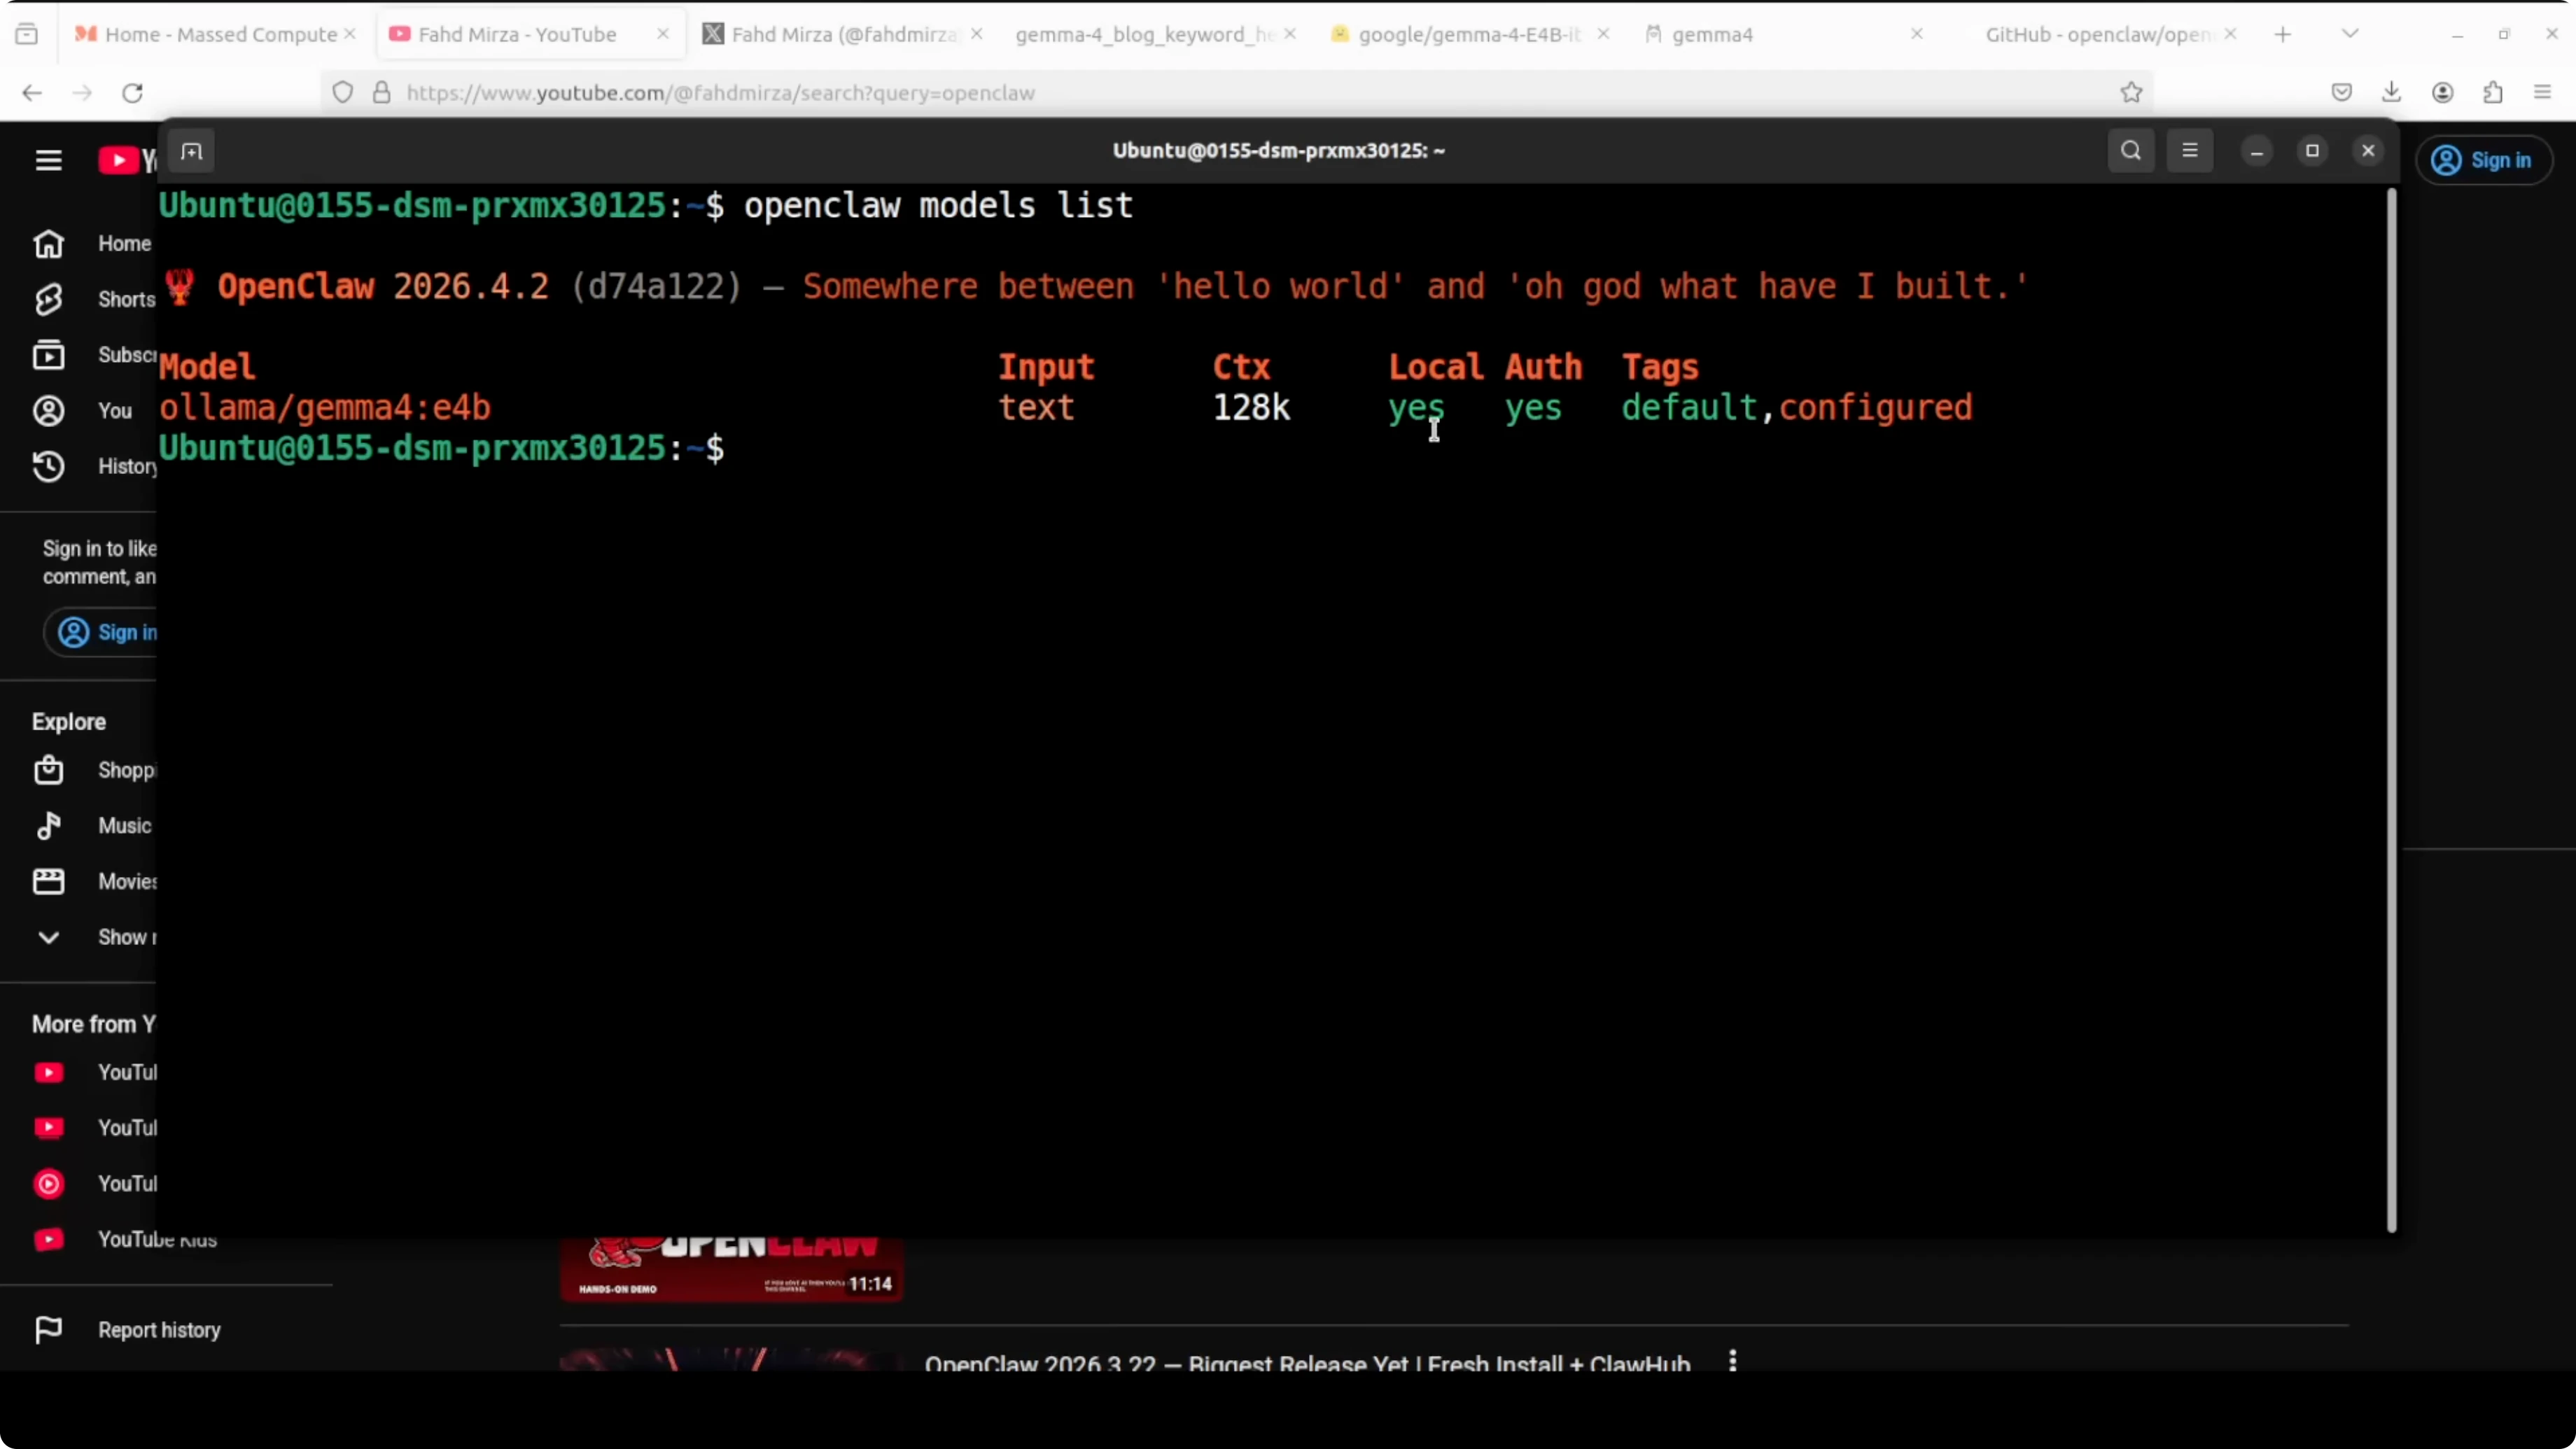Open the list all tabs dropdown
The image size is (2576, 1449).
pyautogui.click(x=2350, y=34)
